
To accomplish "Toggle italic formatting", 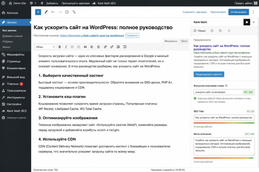I will tap(66, 47).
